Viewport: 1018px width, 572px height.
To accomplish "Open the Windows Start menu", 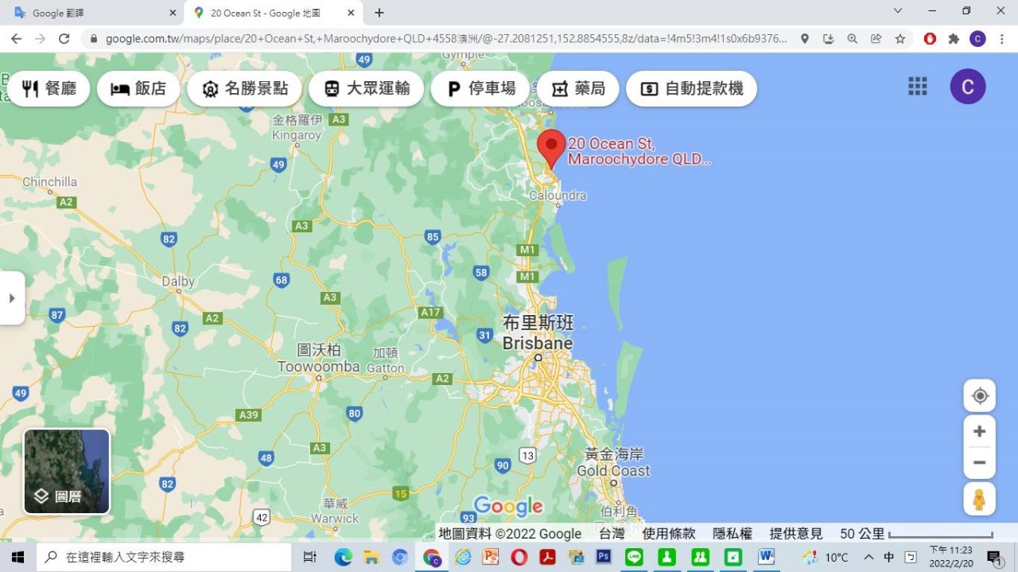I will pyautogui.click(x=17, y=557).
